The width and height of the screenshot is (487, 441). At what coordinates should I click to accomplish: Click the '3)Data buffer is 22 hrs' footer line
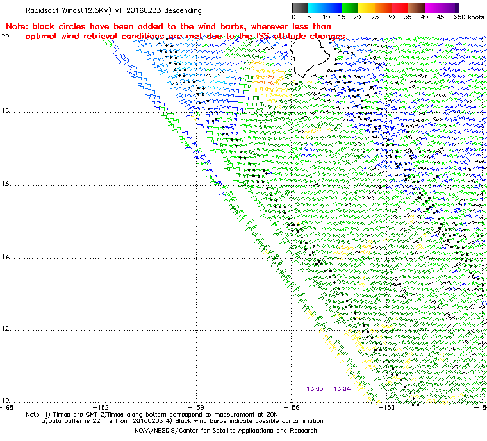pyautogui.click(x=183, y=421)
